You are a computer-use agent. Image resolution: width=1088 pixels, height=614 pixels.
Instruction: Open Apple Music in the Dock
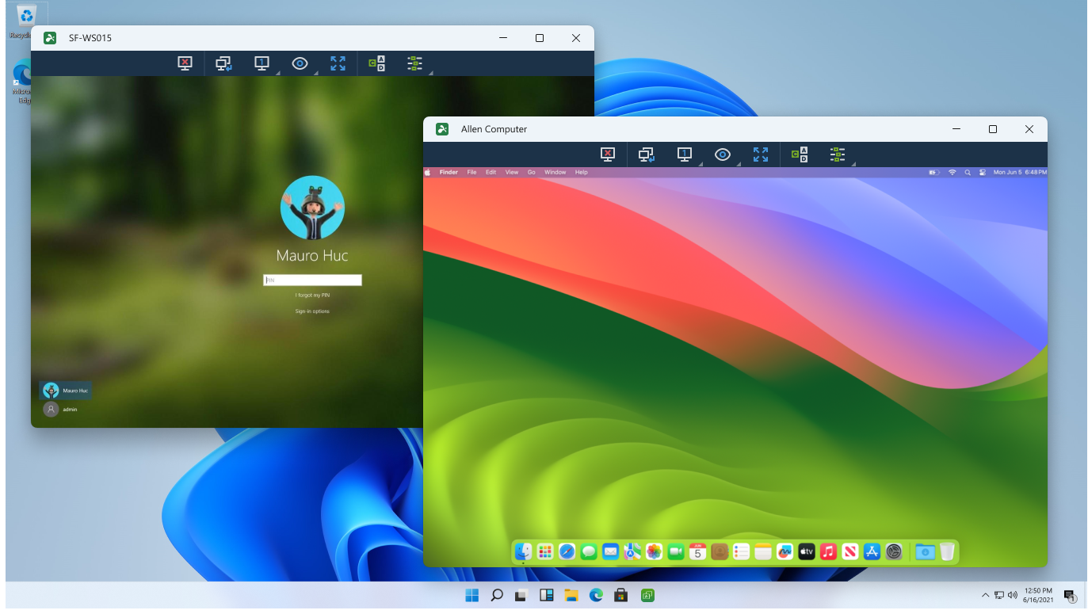coord(828,552)
